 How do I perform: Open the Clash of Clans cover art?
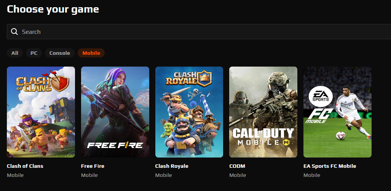41,112
